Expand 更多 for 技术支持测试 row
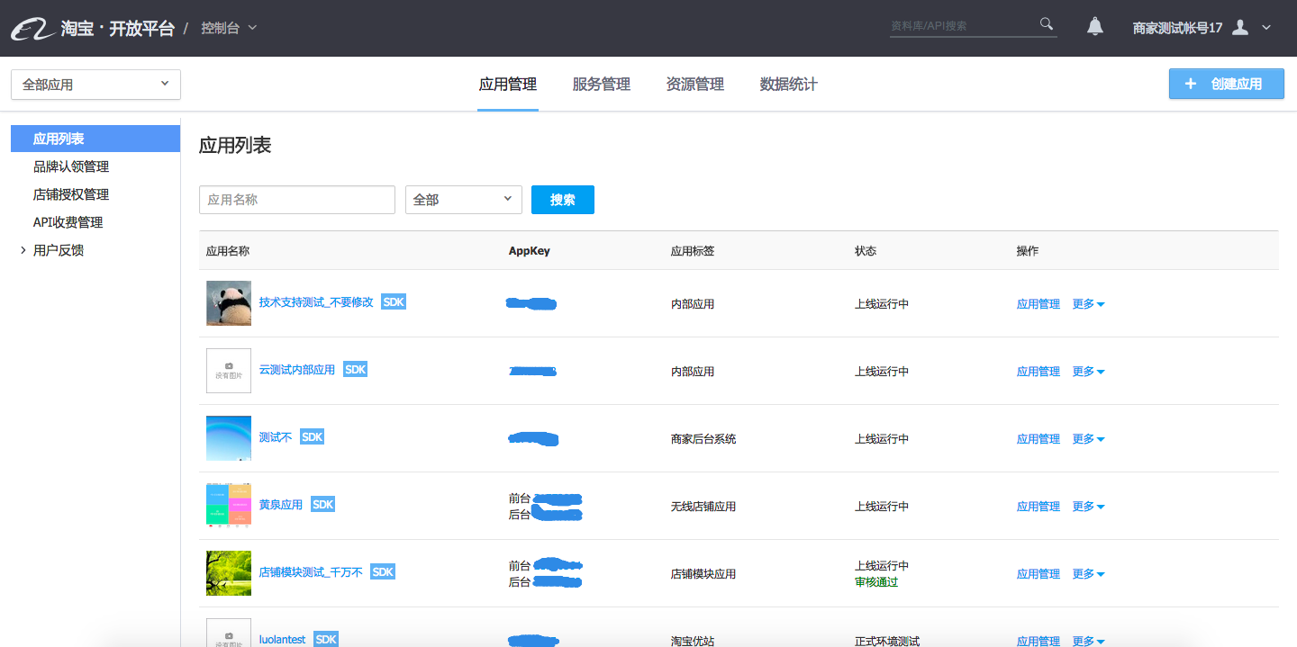The height and width of the screenshot is (647, 1297). (1088, 304)
